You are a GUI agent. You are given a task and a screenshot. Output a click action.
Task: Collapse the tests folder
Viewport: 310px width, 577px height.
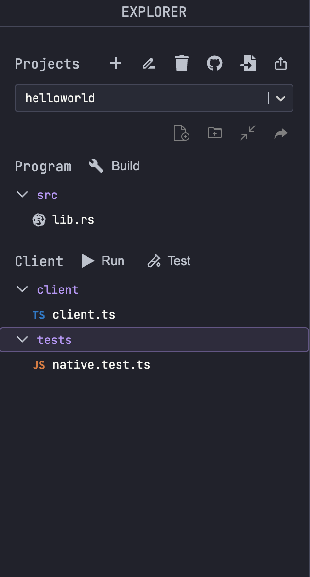pyautogui.click(x=22, y=340)
